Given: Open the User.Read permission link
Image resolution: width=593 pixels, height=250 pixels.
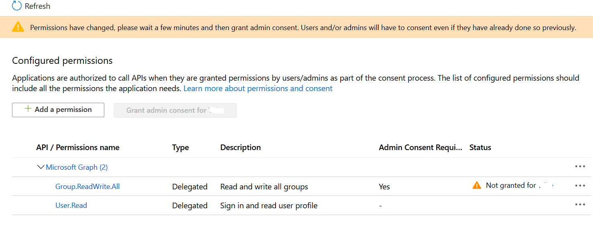Looking at the screenshot, I should tap(71, 205).
